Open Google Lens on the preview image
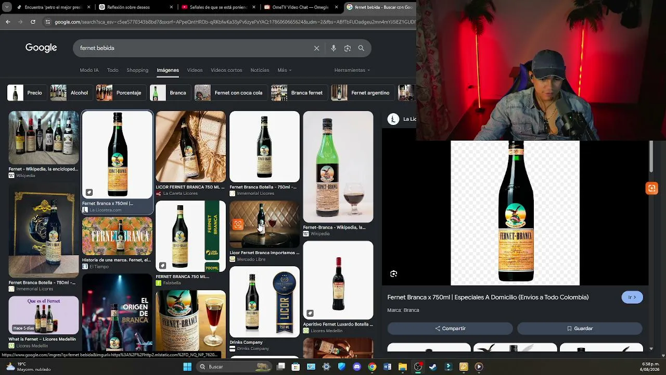 click(x=394, y=273)
